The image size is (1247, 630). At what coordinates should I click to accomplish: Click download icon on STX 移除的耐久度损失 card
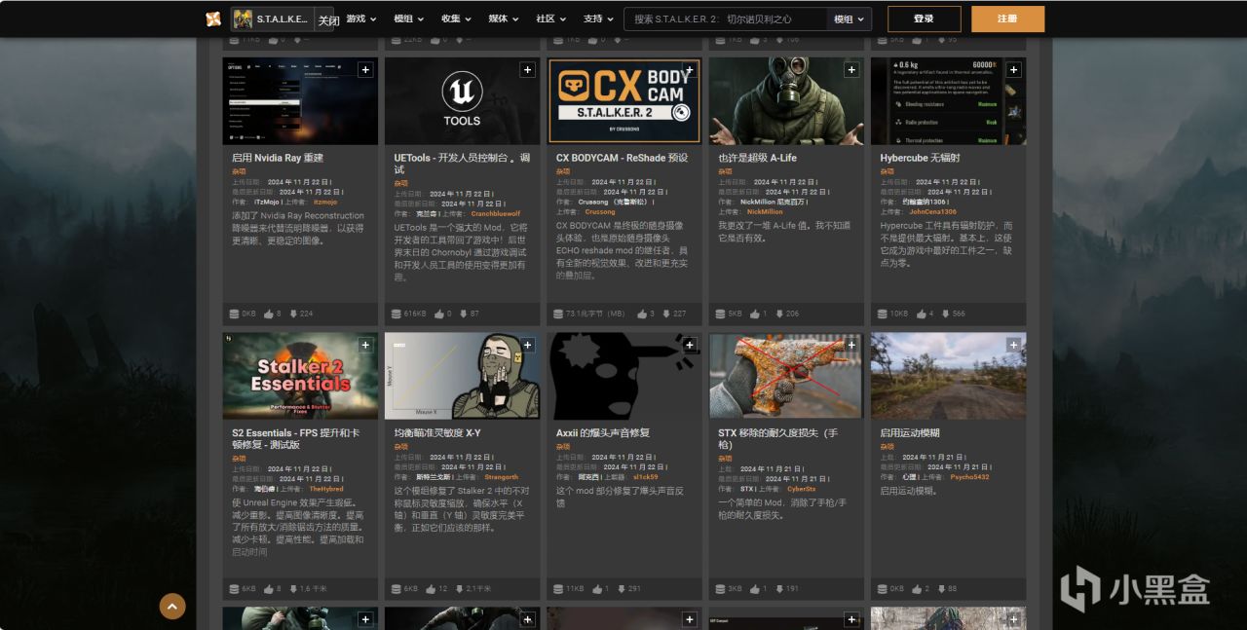pos(777,589)
